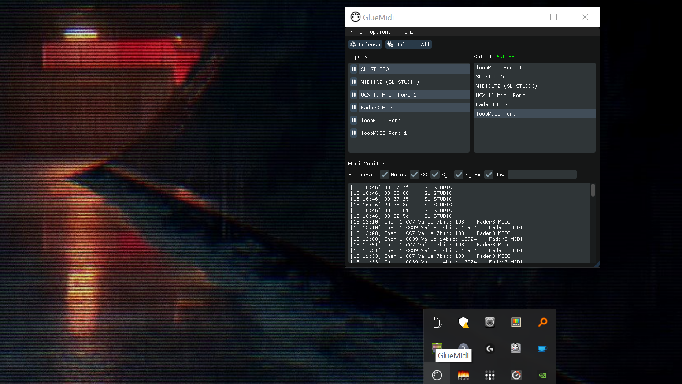Pause the Fader3 MIDI input
682x384 pixels.
click(354, 108)
